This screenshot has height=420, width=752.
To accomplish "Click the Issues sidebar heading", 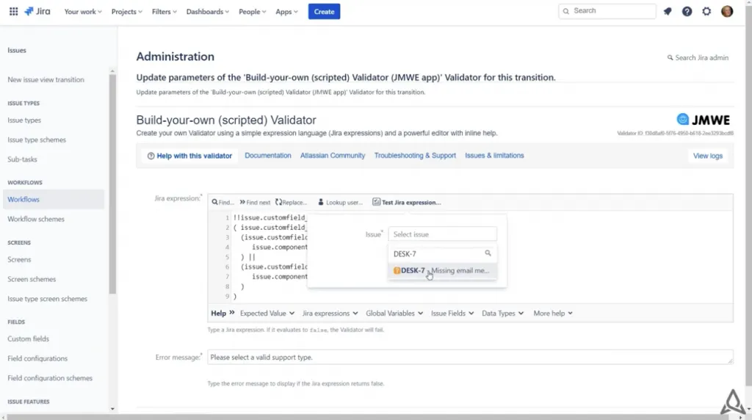I will (17, 51).
